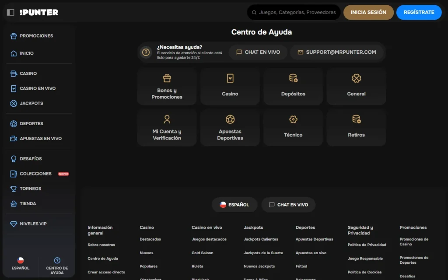Click the Casino slot machine icon in sidebar
This screenshot has width=448, height=280.
(x=14, y=73)
